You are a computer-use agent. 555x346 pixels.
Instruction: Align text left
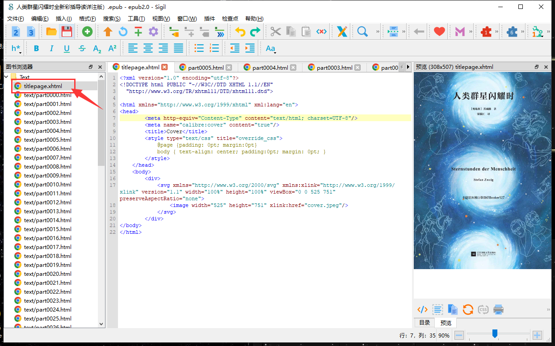coord(133,48)
